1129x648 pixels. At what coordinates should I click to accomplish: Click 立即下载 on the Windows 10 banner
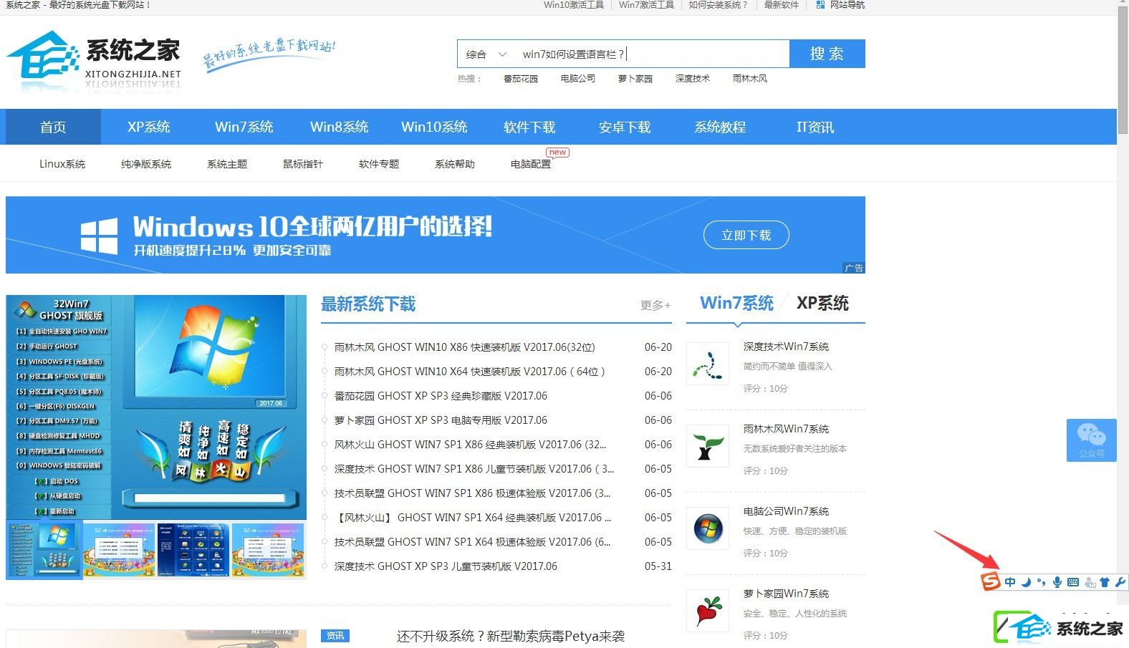(746, 235)
